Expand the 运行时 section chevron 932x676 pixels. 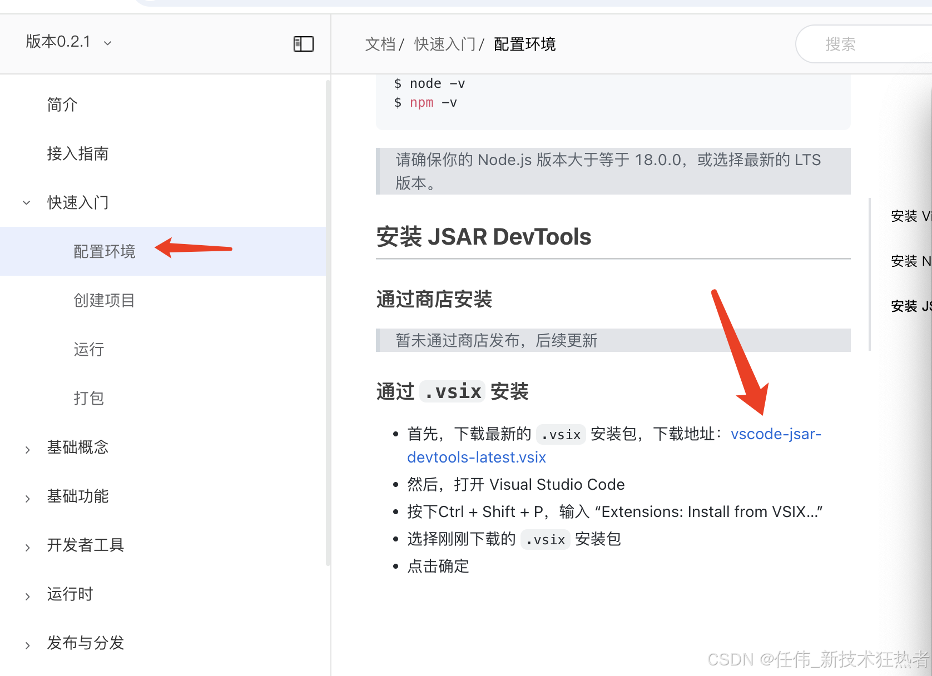pos(27,596)
